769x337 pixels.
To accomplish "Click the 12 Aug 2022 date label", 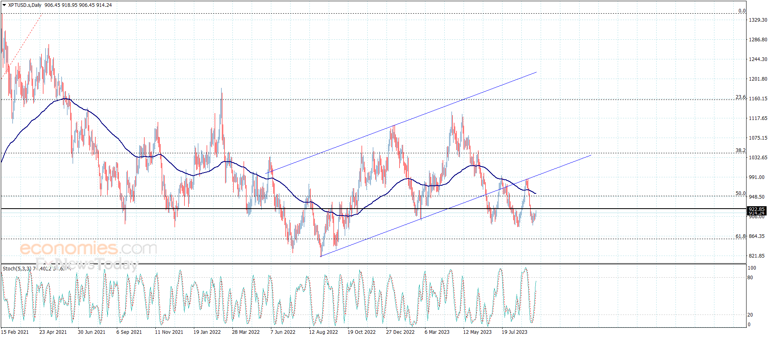I will [323, 332].
